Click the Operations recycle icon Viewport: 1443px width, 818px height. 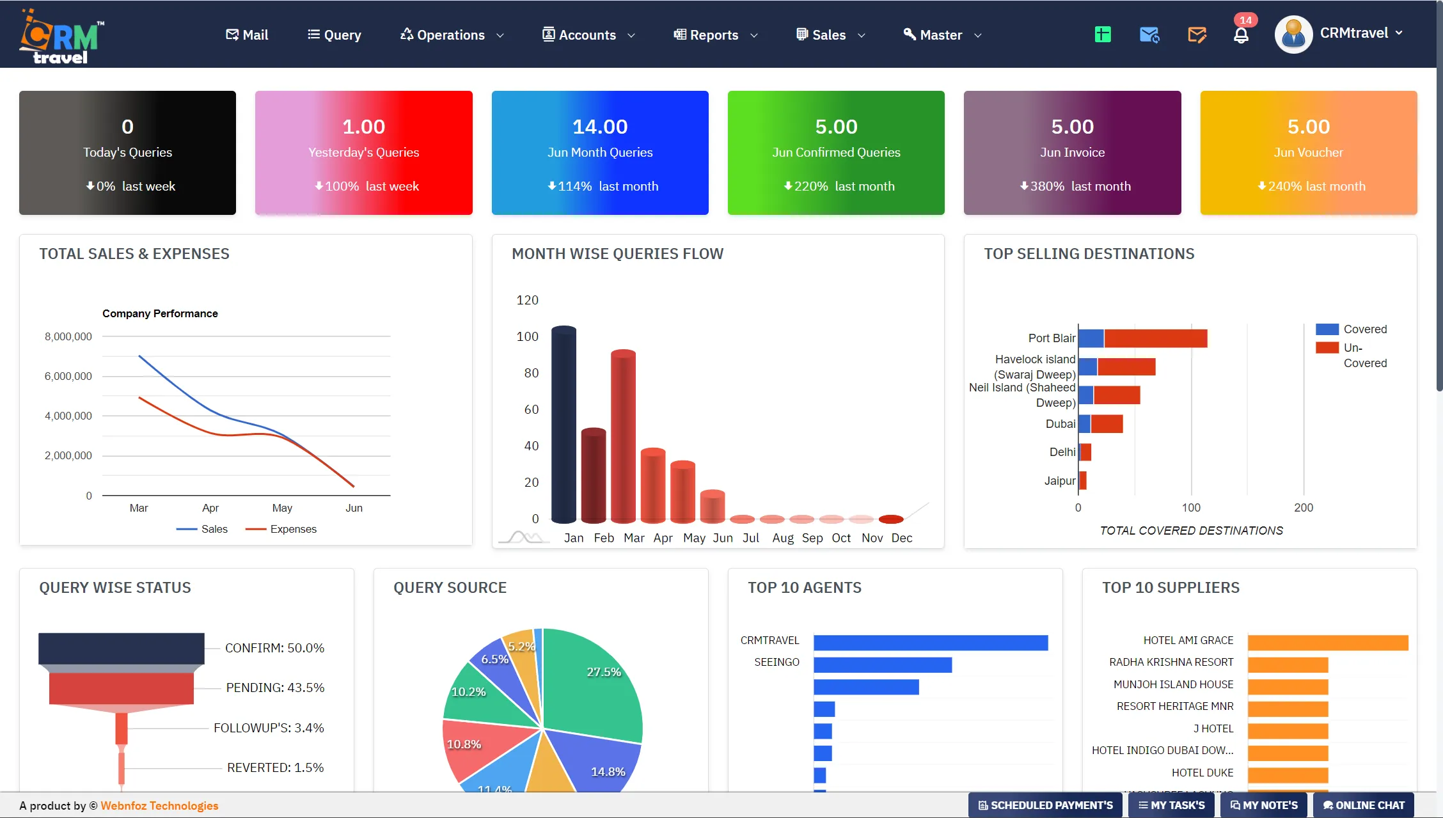click(407, 35)
